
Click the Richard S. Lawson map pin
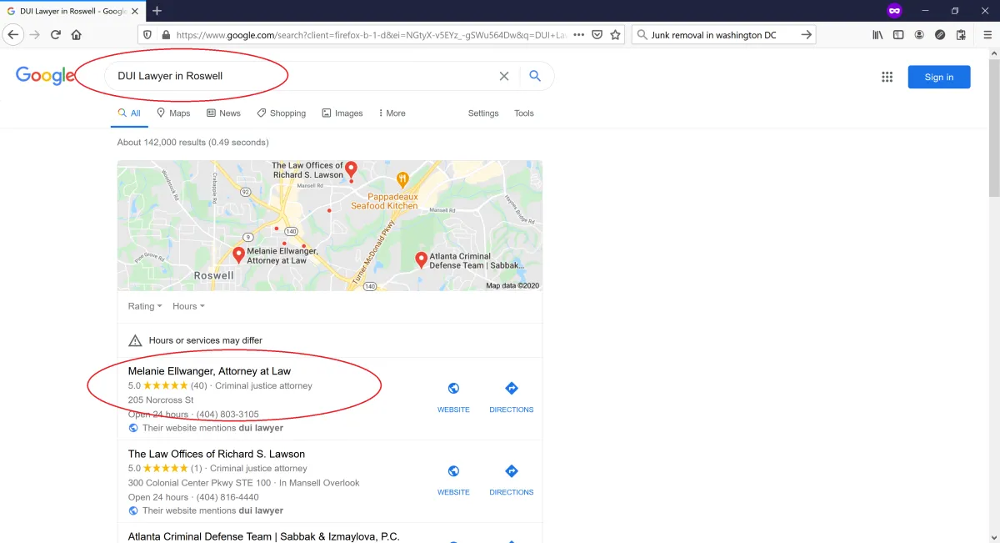[x=351, y=170]
